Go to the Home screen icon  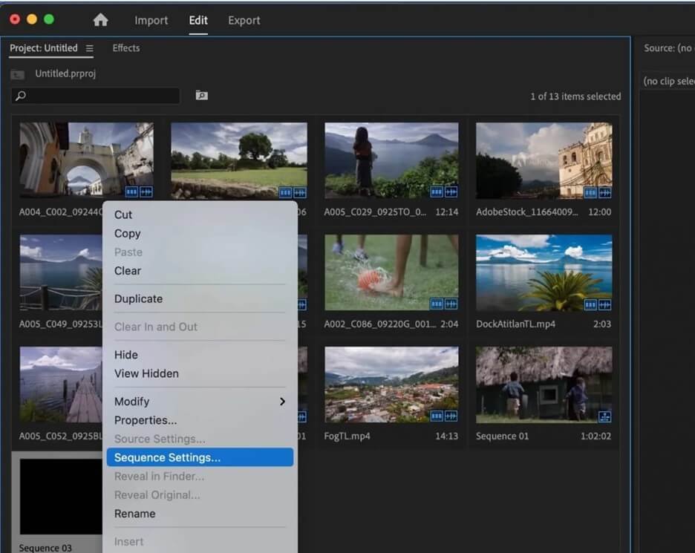[101, 20]
